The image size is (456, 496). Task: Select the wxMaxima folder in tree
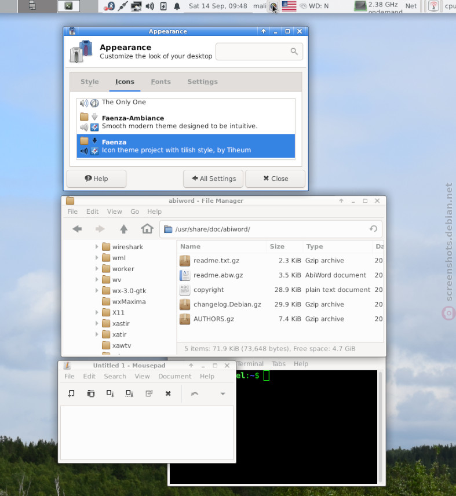(x=129, y=301)
